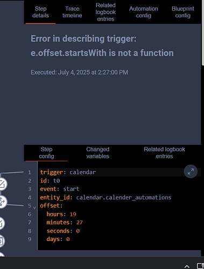Screen dimensions: 204x269
Task: Click the 'Error in describing trigger:' heading
Action: pyautogui.click(x=83, y=39)
